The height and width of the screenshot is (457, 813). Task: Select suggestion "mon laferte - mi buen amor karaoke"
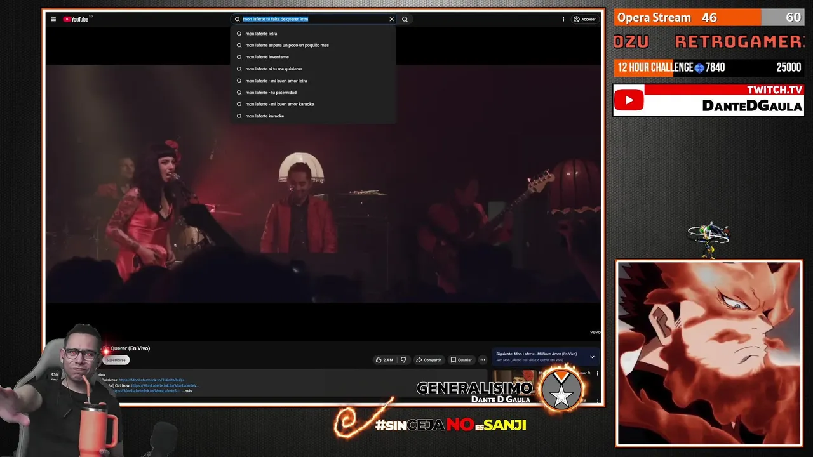[x=313, y=104]
